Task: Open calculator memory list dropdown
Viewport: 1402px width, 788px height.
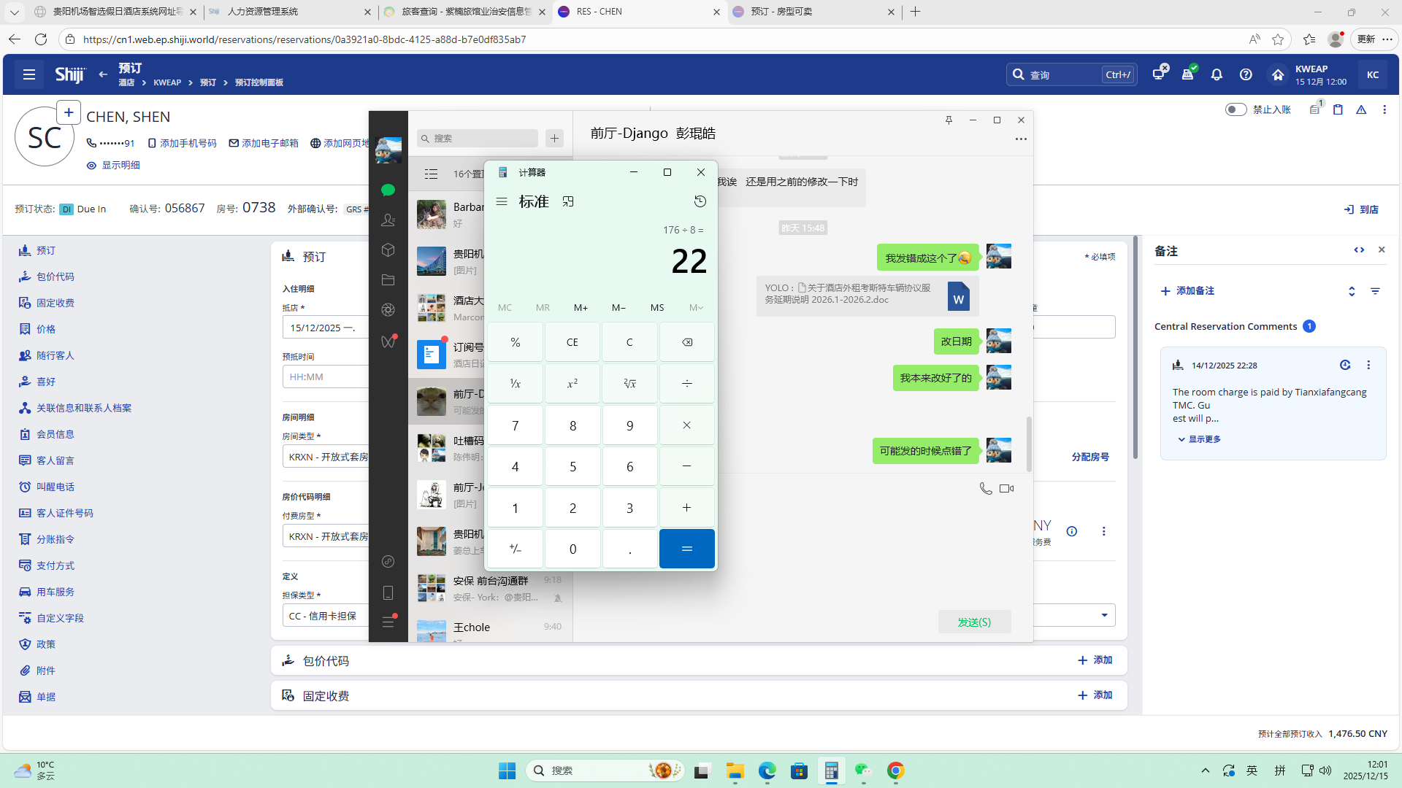Action: coord(696,308)
